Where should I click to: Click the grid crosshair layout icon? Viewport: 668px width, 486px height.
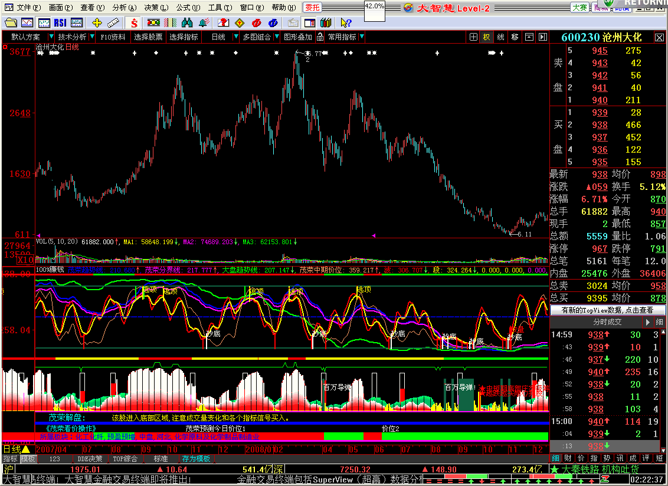(473, 37)
